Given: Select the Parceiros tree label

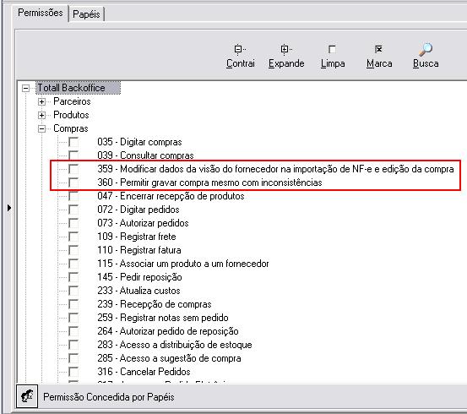Looking at the screenshot, I should pyautogui.click(x=72, y=101).
